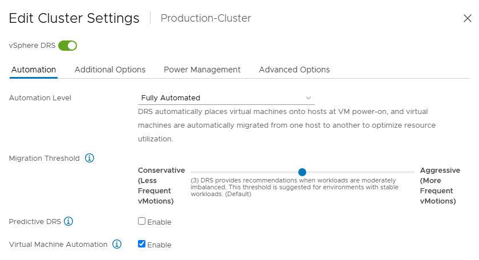479x260 pixels.
Task: Open the Predictive DRS info icon
Action: tap(68, 221)
